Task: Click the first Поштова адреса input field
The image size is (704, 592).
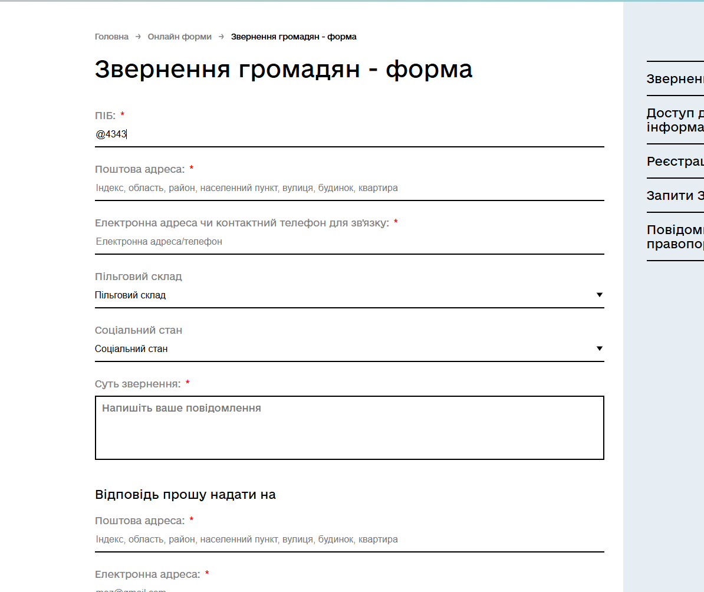Action: pyautogui.click(x=349, y=188)
